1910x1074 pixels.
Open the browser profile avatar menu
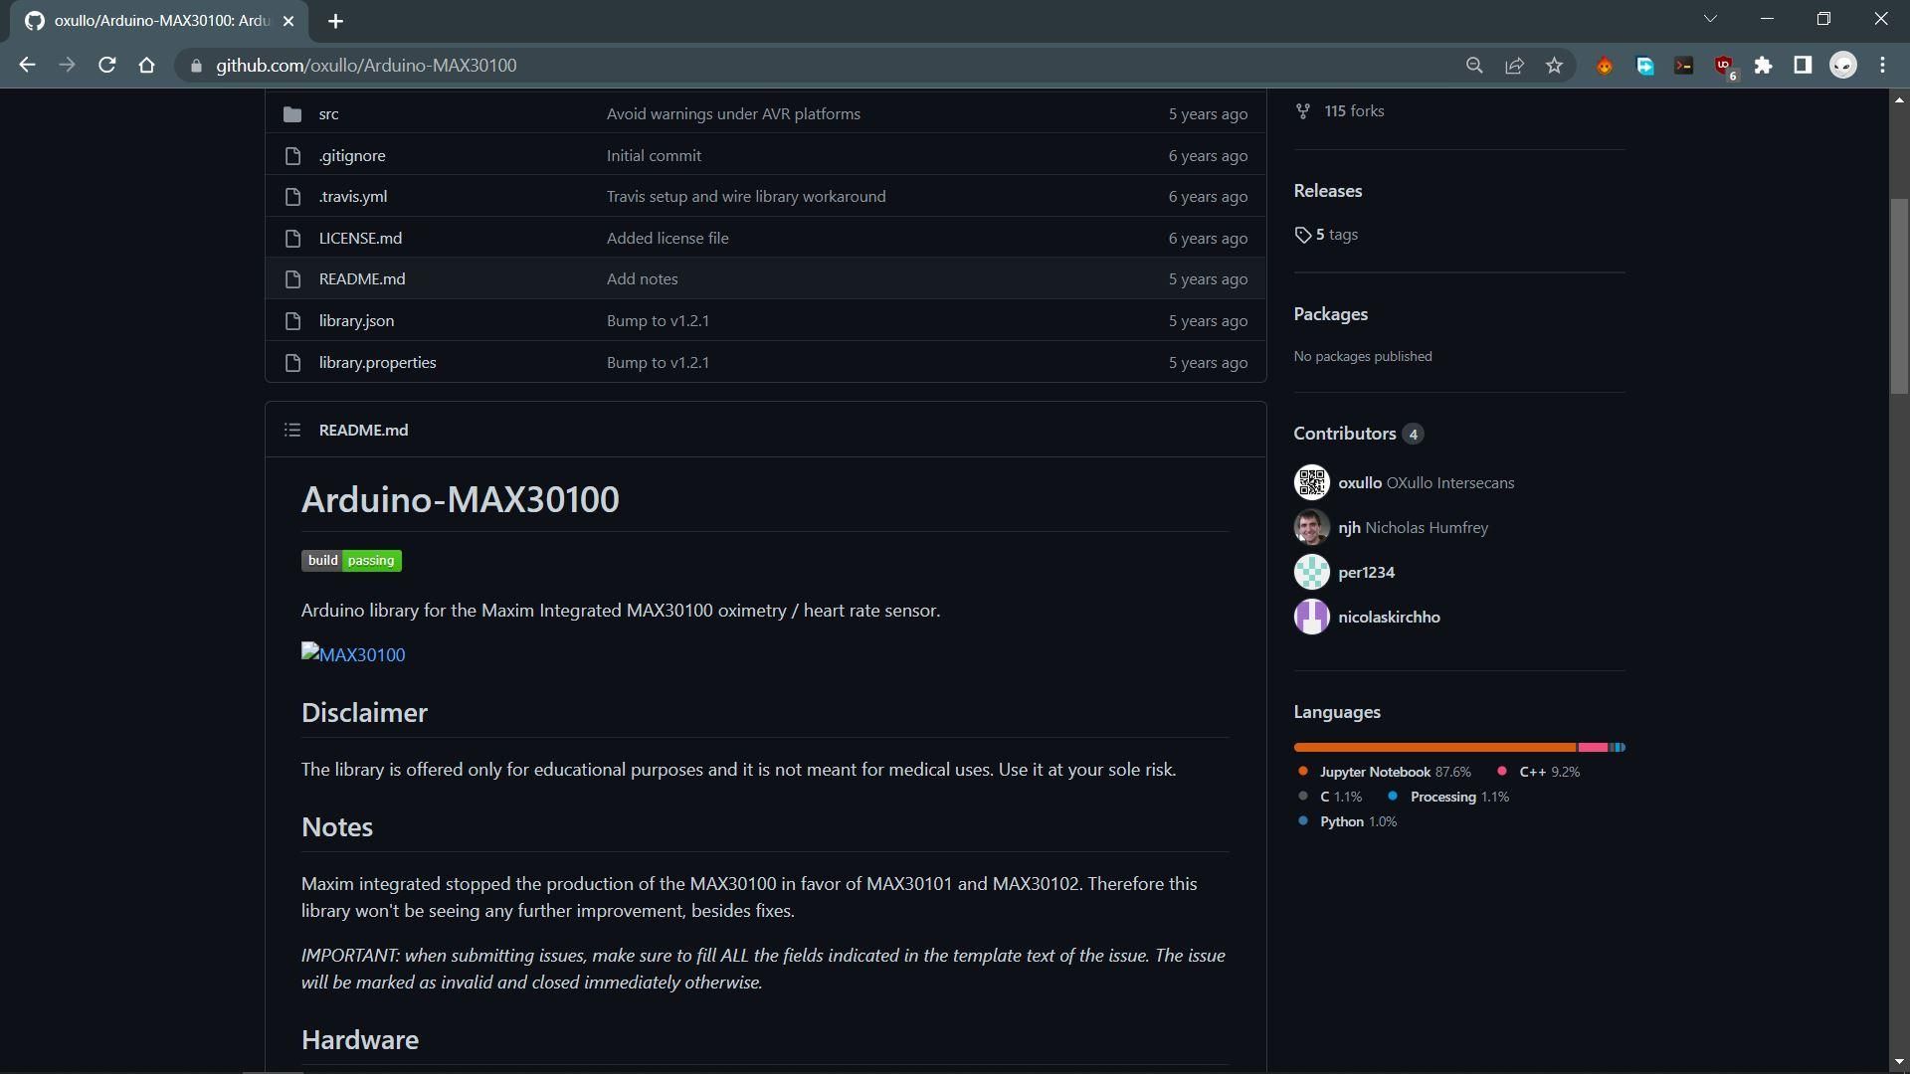click(x=1843, y=66)
